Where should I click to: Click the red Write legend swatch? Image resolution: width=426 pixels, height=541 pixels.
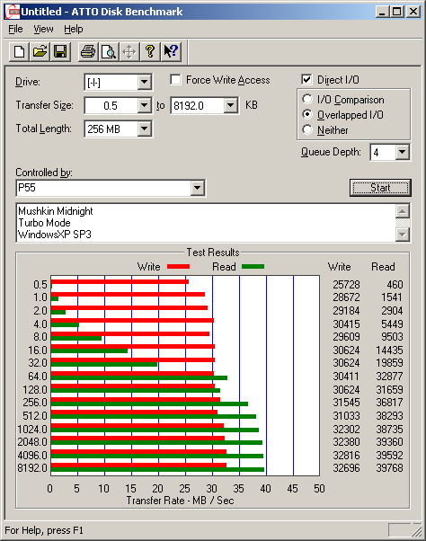(x=178, y=267)
